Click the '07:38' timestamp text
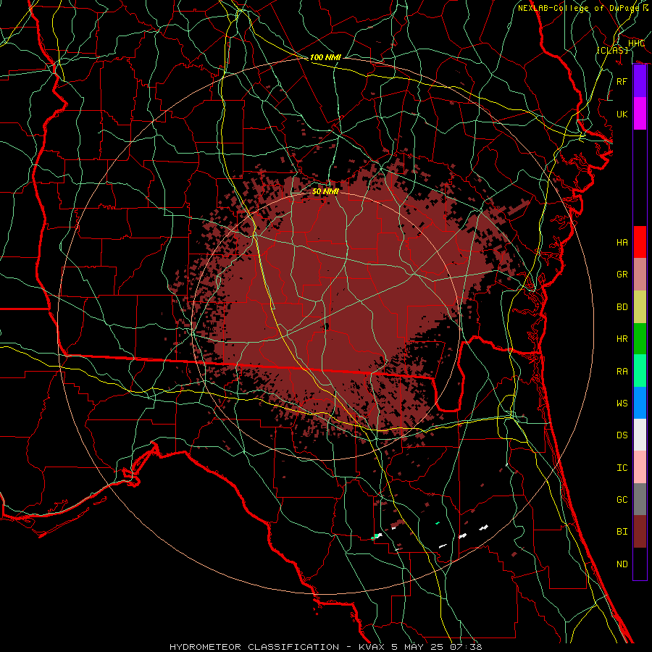 tap(466, 647)
